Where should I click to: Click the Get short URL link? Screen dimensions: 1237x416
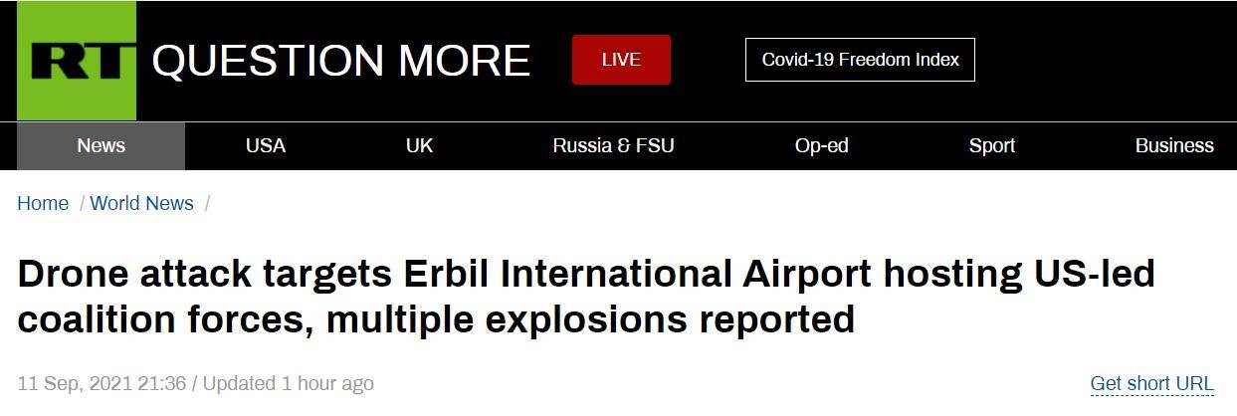[1151, 383]
